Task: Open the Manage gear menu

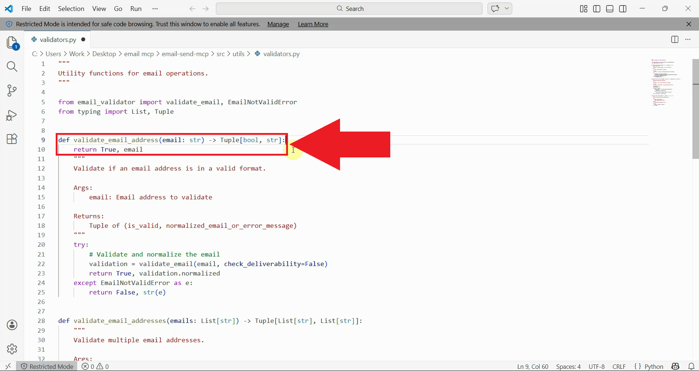Action: 12,349
